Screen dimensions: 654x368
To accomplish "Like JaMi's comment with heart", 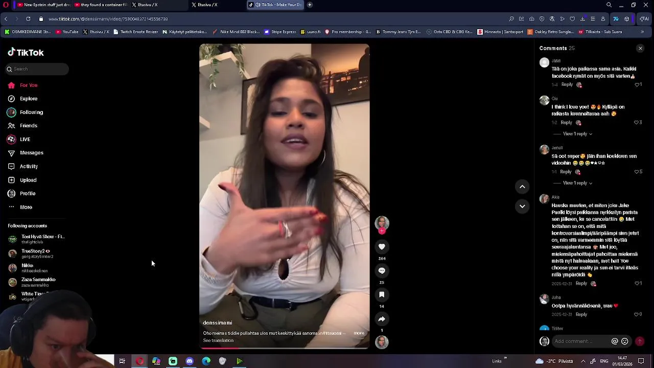I will pyautogui.click(x=638, y=84).
